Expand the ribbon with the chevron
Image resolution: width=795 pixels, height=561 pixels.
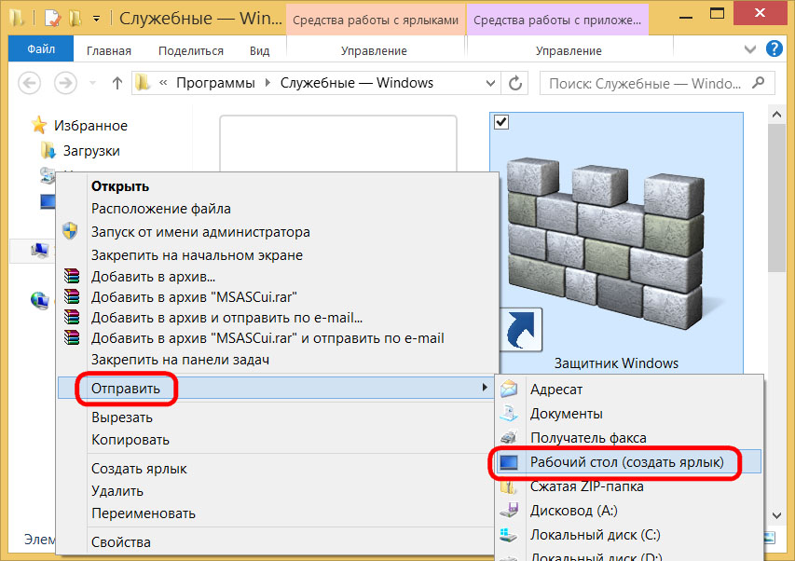pyautogui.click(x=750, y=49)
